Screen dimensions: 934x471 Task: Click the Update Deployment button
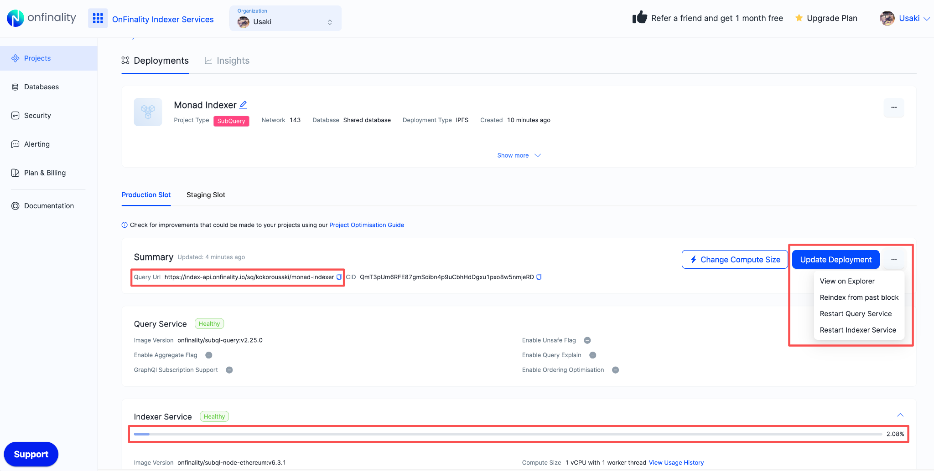835,259
